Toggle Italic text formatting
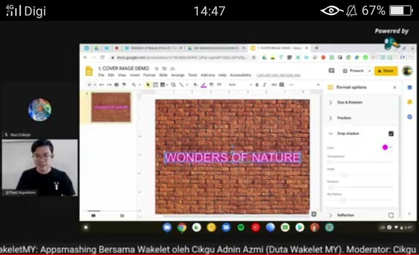 [x=264, y=84]
